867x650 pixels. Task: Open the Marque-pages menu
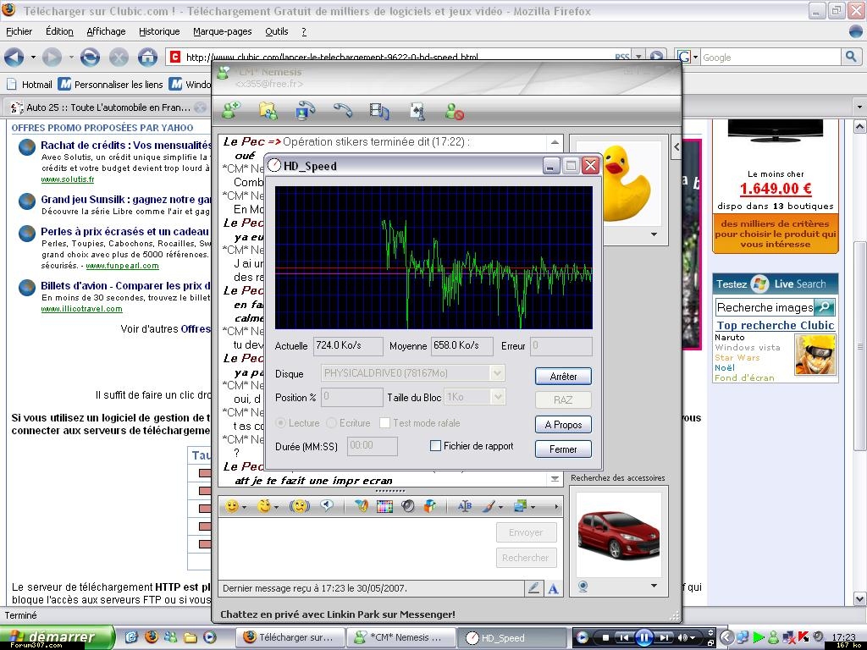[x=222, y=31]
